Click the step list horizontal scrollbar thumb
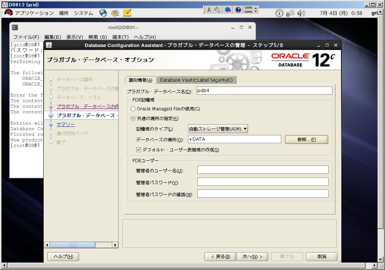 tap(72, 245)
